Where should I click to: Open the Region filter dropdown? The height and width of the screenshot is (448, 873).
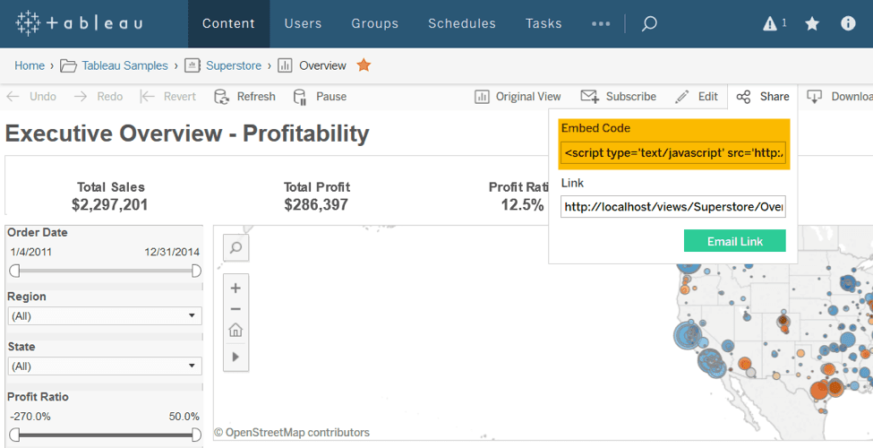(105, 316)
